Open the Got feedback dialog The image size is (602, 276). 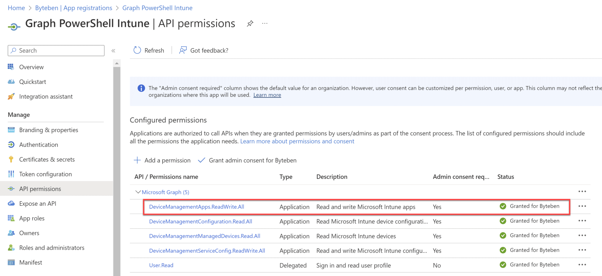203,50
